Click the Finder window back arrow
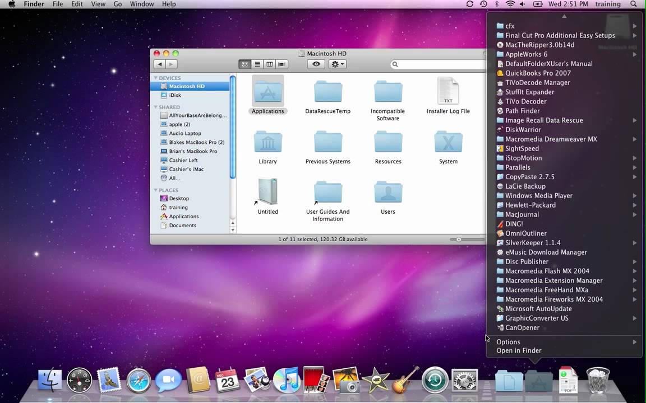The height and width of the screenshot is (403, 646). tap(160, 64)
